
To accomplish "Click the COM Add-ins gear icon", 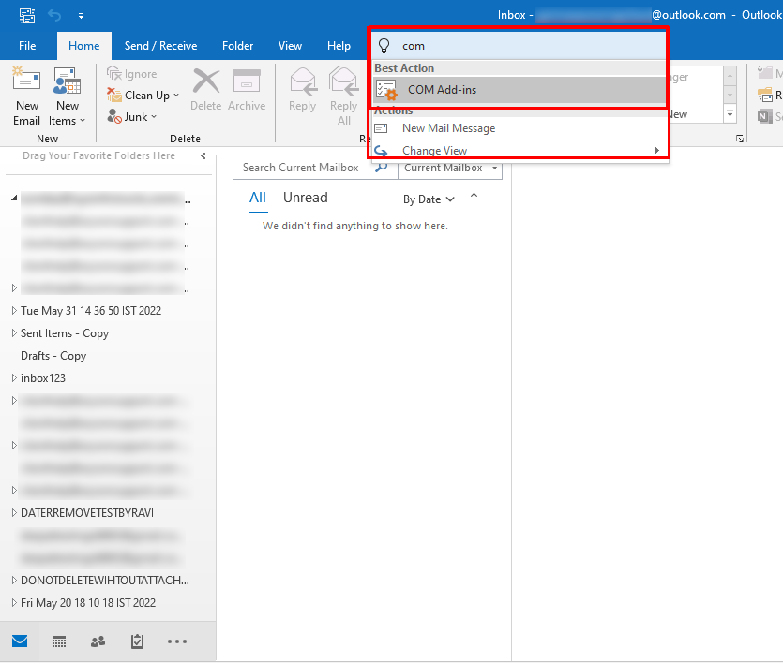I will click(386, 90).
